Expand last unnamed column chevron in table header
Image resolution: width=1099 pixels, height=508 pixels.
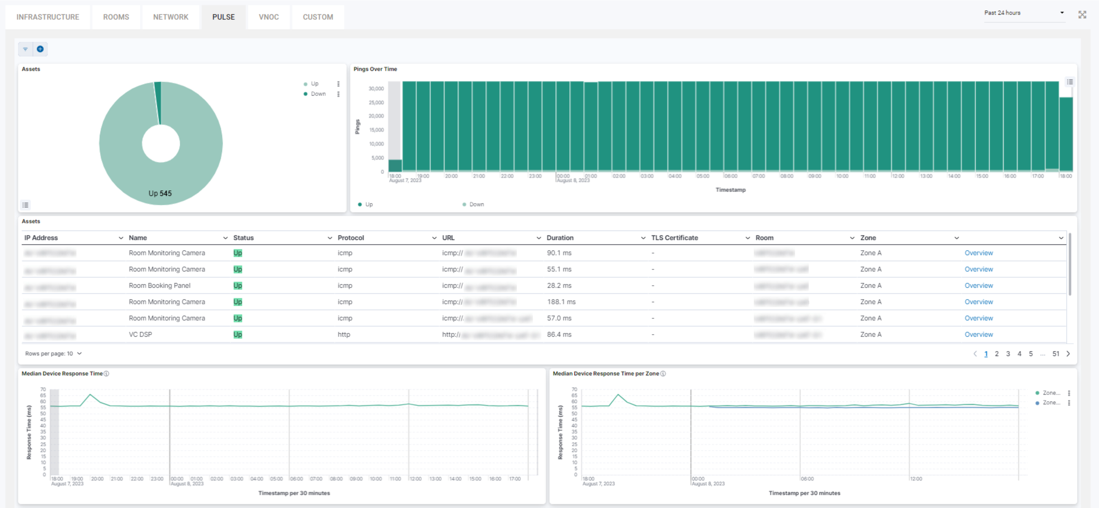click(x=1061, y=238)
